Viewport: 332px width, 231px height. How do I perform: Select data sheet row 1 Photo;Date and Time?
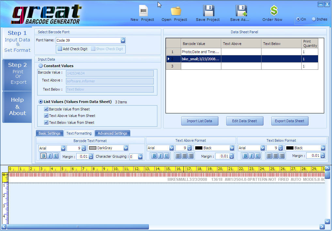tap(242, 52)
